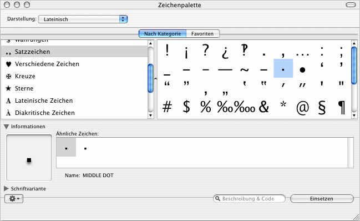Select the number sign # character

tap(167, 107)
